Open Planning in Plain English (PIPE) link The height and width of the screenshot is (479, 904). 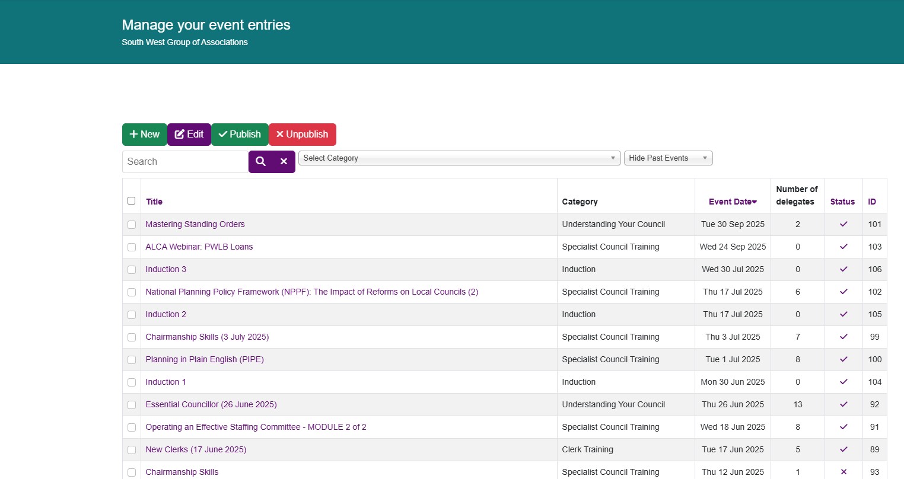[x=205, y=359]
